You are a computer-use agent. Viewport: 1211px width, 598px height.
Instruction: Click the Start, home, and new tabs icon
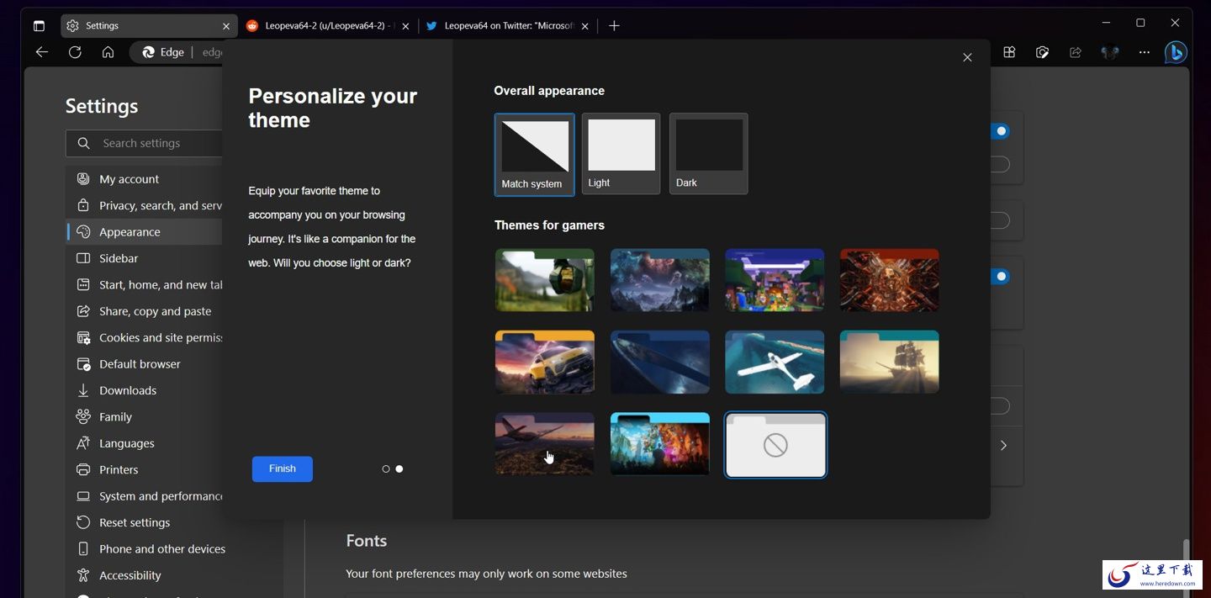coord(83,284)
